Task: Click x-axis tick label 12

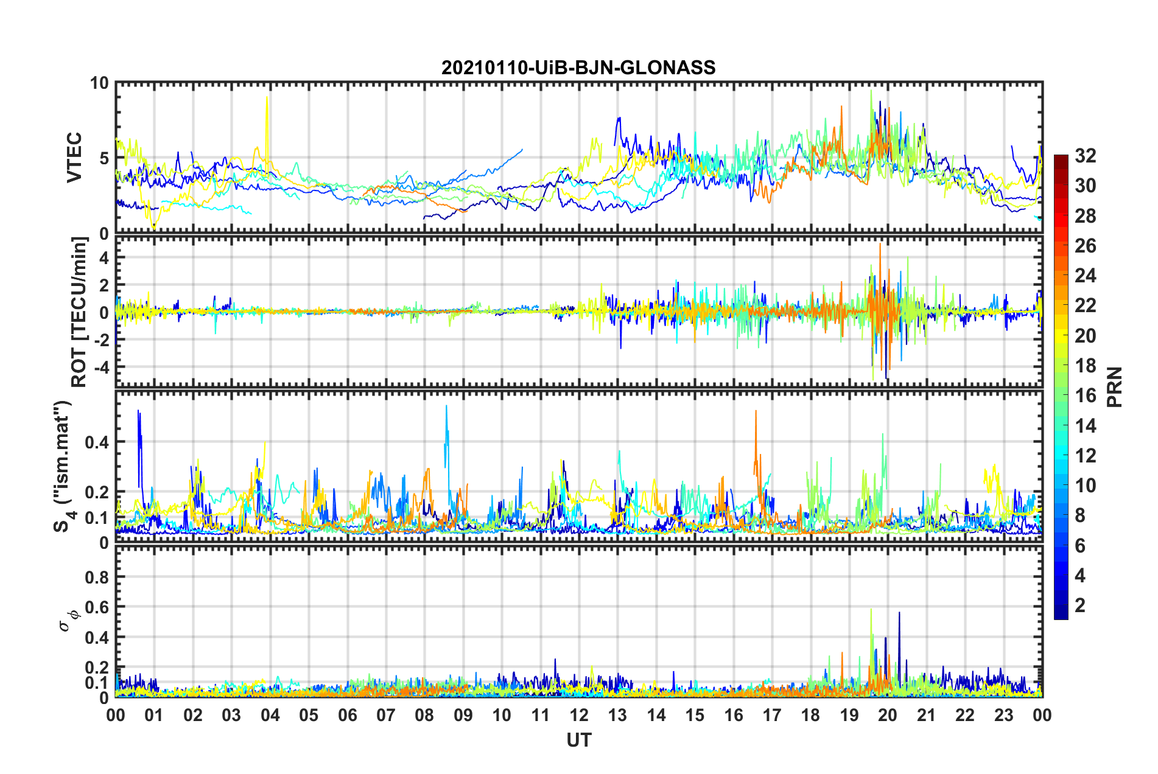Action: point(579,715)
